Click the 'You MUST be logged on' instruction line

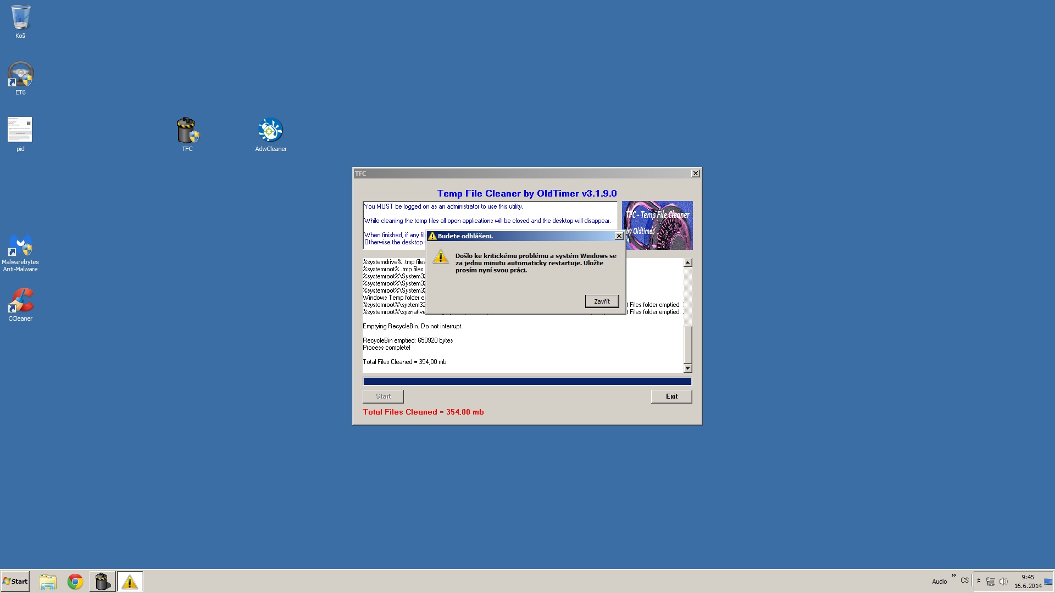click(443, 206)
